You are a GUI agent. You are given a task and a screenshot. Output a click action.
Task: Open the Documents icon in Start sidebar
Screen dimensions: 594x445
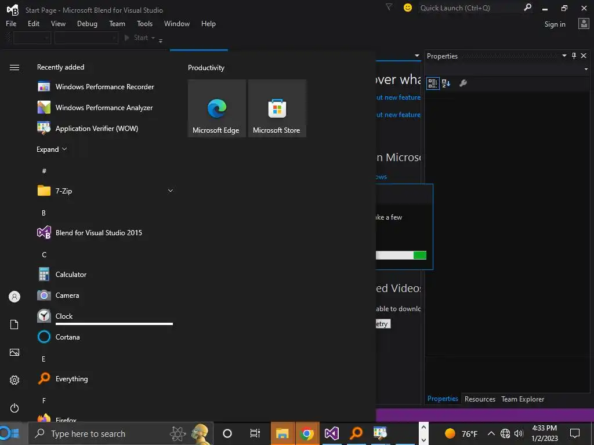(x=15, y=324)
